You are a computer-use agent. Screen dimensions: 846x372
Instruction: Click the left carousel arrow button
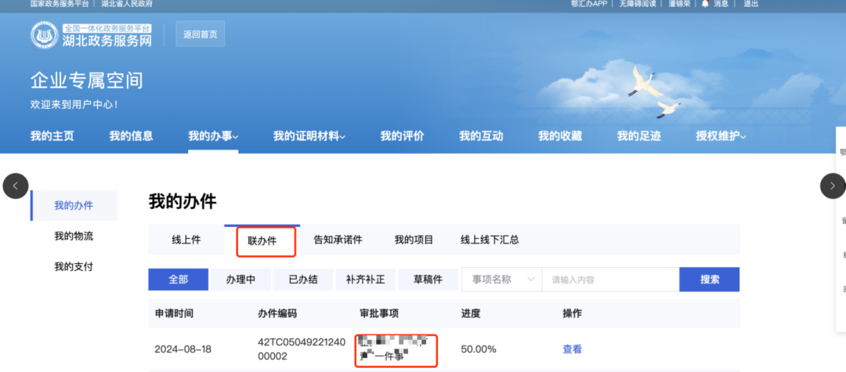tap(16, 186)
